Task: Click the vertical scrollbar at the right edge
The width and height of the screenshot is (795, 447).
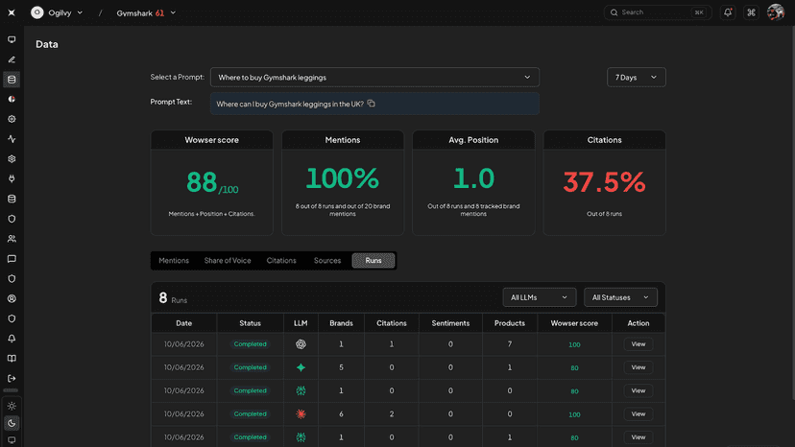Action: 792,213
